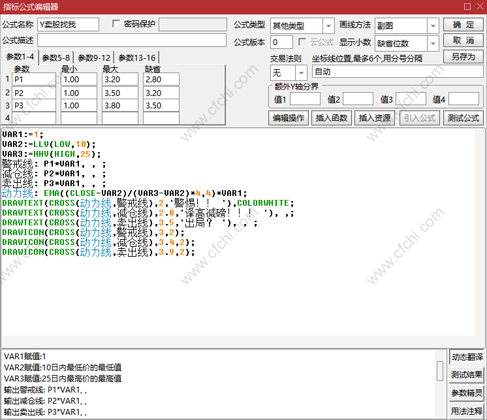The width and height of the screenshot is (487, 420).
Task: Click the 值1 input field
Action: (305, 99)
